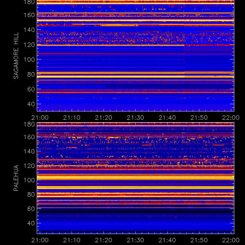Choose the 40 tick label on Palehua plot
This screenshot has height=245, width=245.
click(31, 223)
